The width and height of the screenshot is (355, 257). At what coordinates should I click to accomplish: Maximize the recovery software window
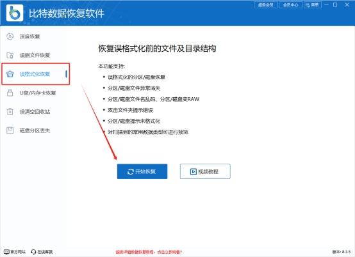[x=335, y=4]
